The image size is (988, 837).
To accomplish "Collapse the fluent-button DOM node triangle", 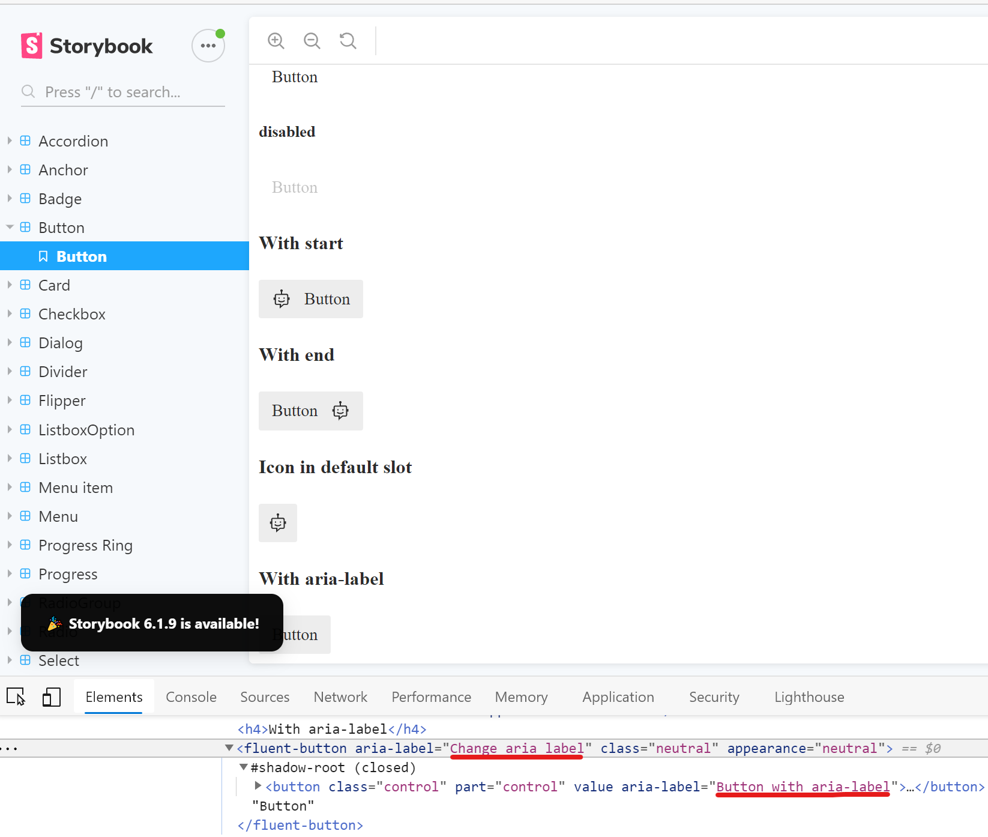I will (x=229, y=748).
